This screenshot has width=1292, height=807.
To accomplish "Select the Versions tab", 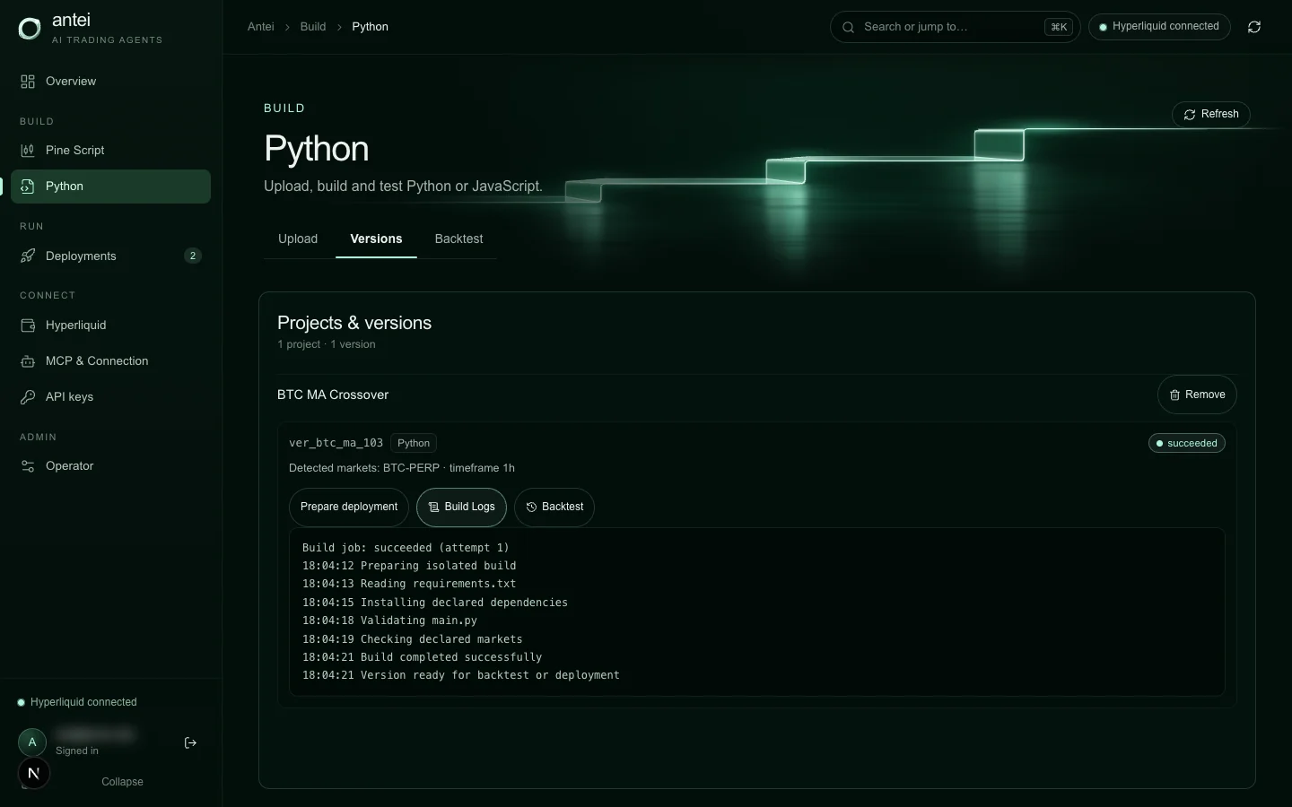I will pyautogui.click(x=376, y=239).
